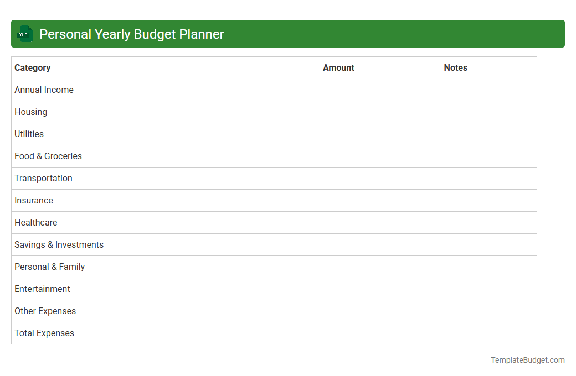
Task: Click the XLS file icon in header
Action: [x=24, y=34]
